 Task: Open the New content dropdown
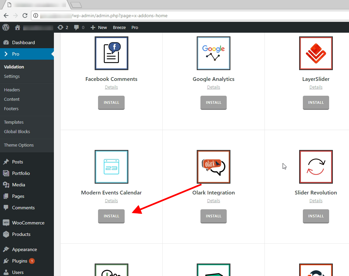click(x=99, y=27)
